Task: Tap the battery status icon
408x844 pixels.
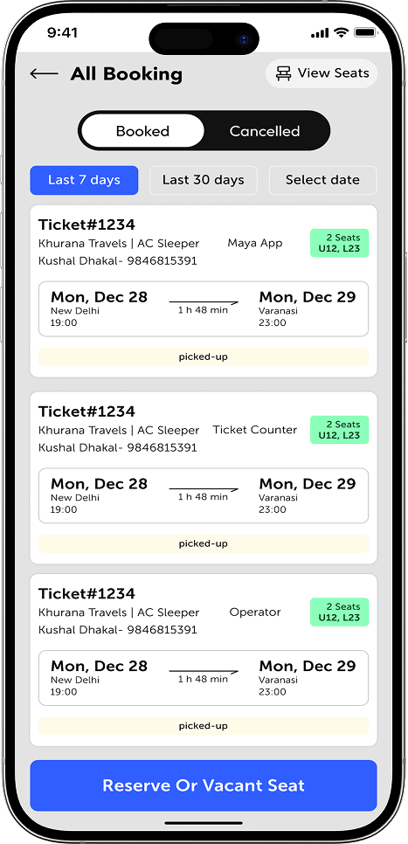Action: [365, 33]
